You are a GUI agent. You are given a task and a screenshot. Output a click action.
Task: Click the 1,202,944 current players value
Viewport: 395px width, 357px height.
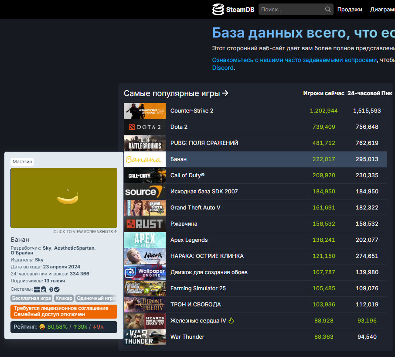pyautogui.click(x=323, y=111)
